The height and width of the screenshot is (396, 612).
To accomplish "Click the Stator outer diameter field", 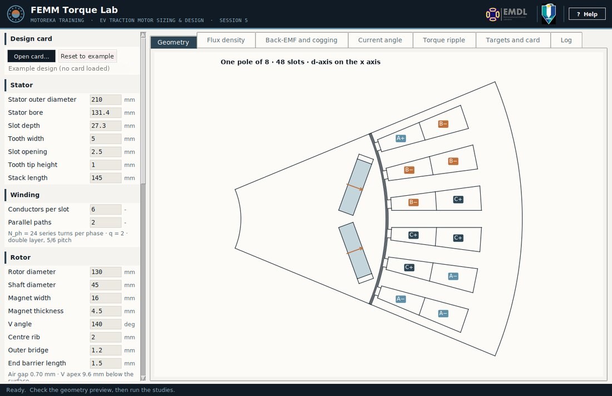I will [105, 100].
